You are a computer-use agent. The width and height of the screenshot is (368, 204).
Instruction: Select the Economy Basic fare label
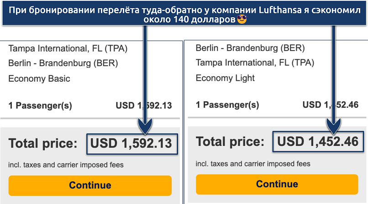pos(39,78)
